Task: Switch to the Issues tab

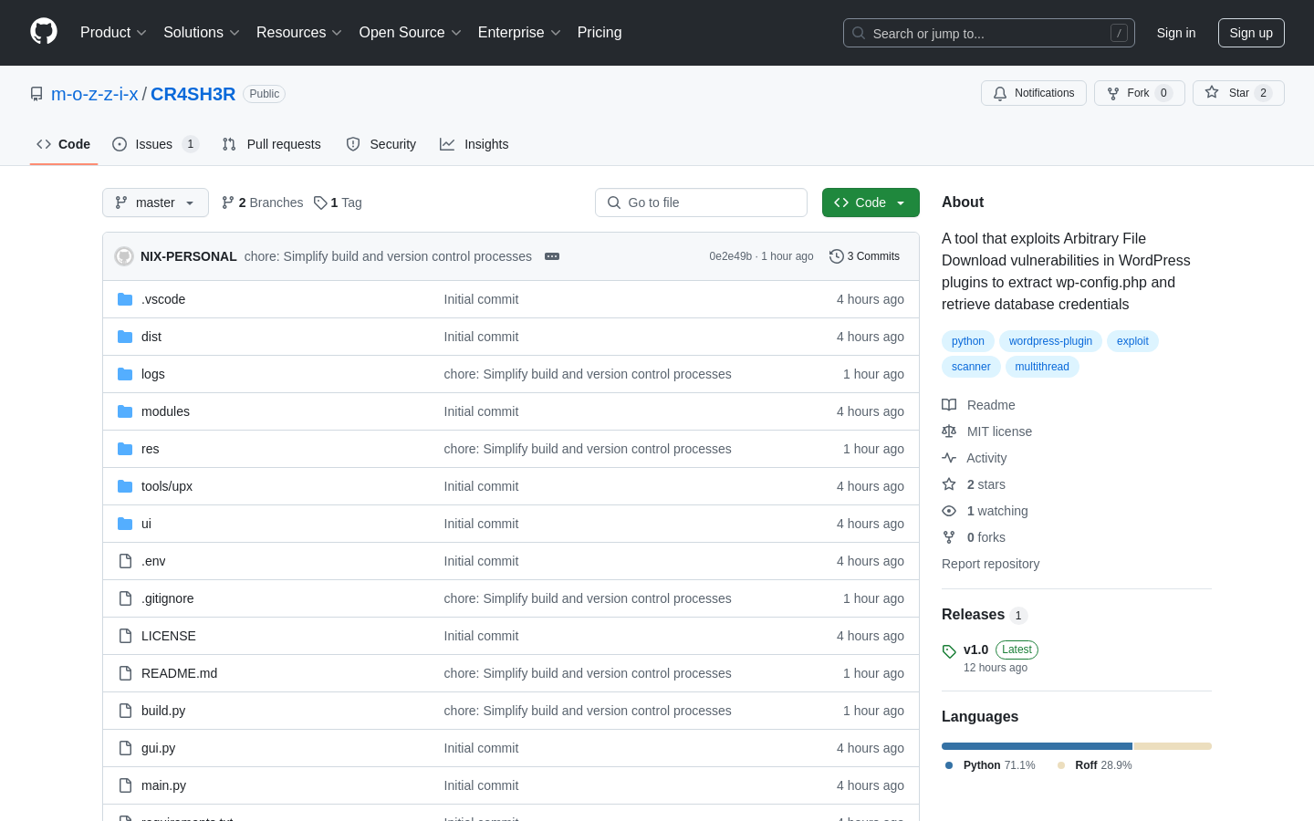Action: 155,144
